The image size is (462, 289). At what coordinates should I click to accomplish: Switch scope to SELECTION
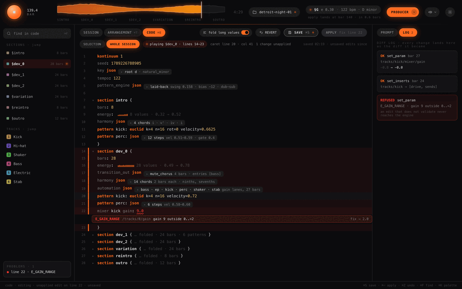point(92,44)
